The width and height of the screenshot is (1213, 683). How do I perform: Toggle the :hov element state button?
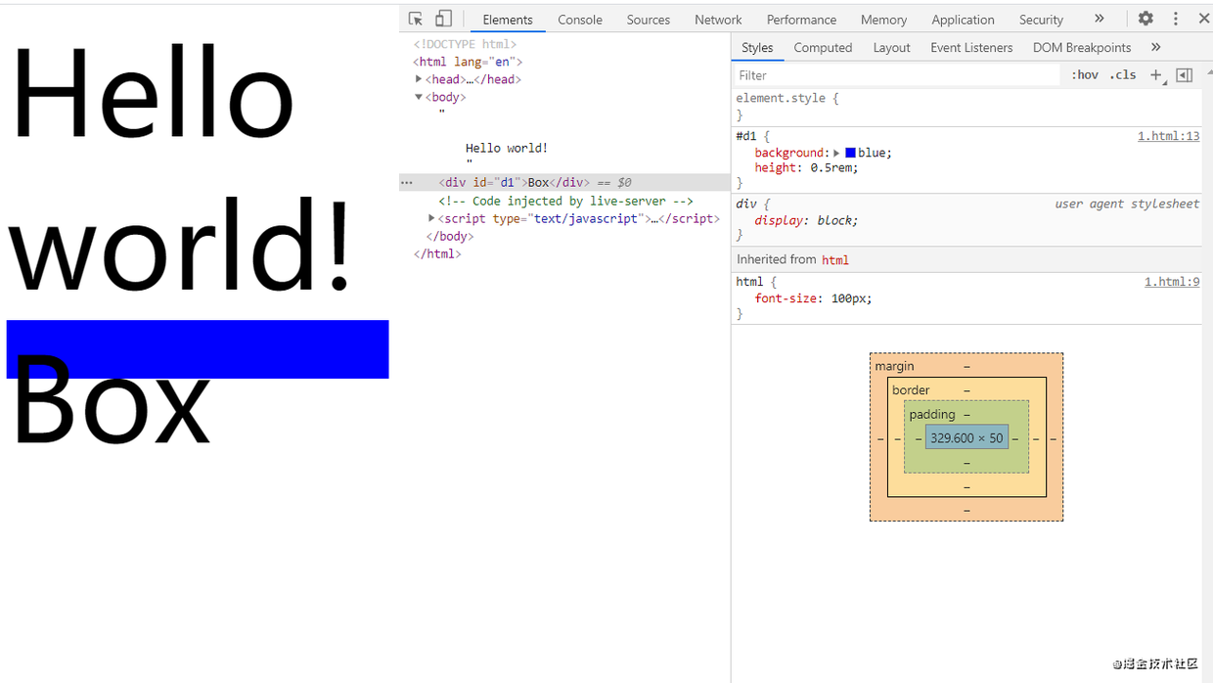(1085, 74)
